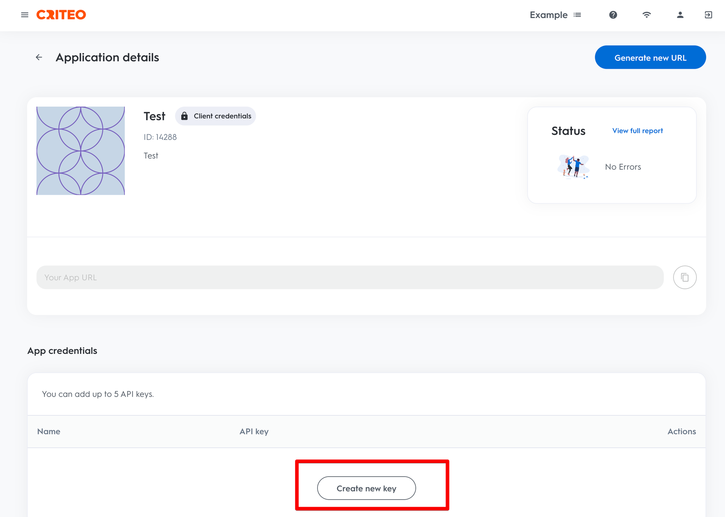725x517 pixels.
Task: Click the lock icon in Client credentials
Action: [184, 116]
